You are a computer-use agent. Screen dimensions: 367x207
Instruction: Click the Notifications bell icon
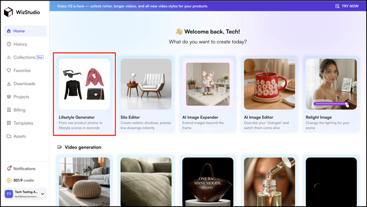[x=9, y=168]
